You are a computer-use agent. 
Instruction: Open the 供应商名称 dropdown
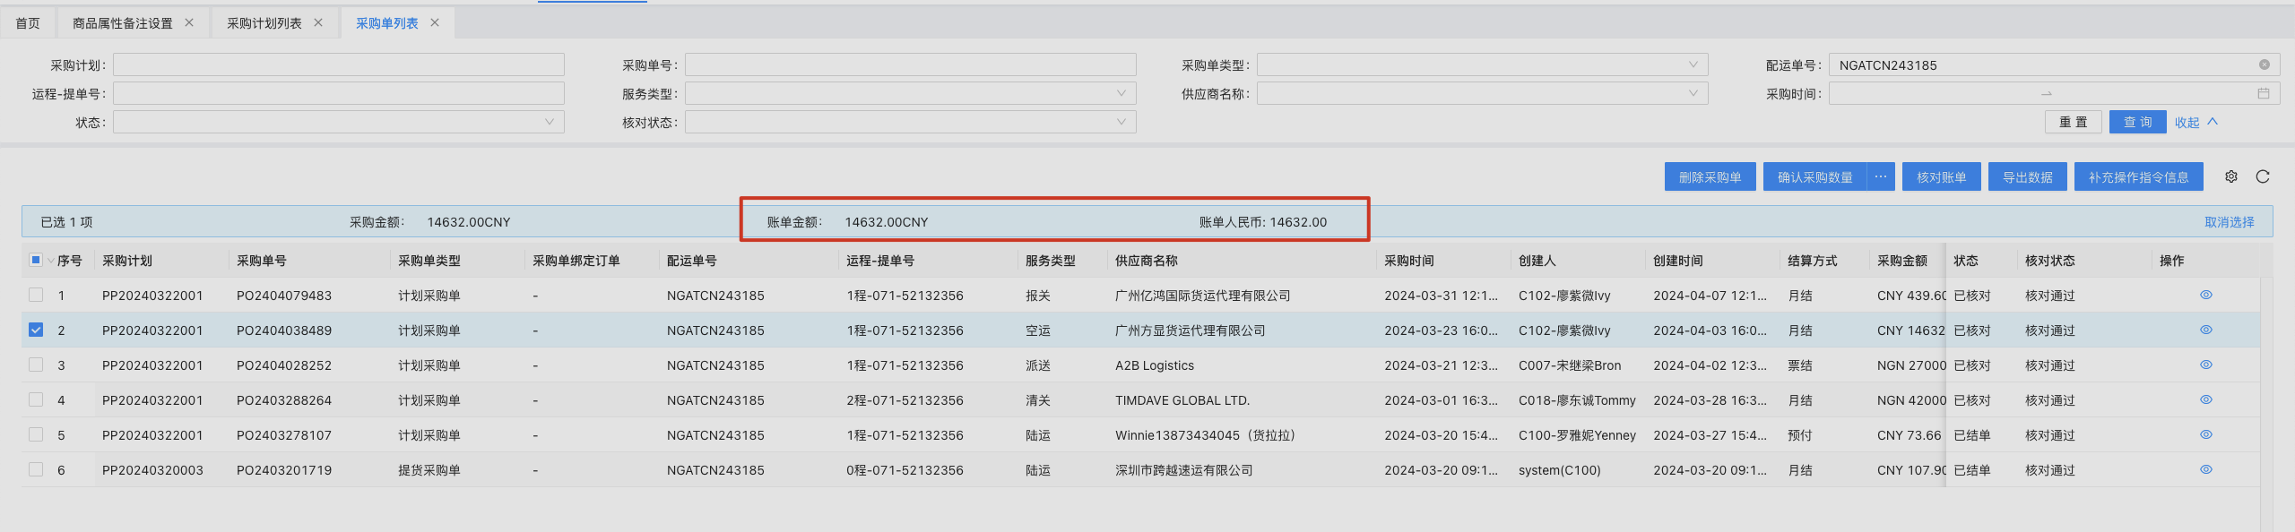(x=1482, y=93)
